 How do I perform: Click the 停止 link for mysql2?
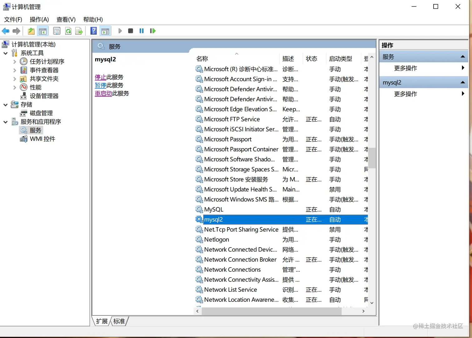[x=101, y=77]
